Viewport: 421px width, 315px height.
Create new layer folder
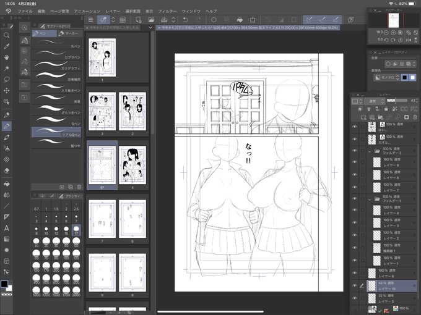pos(381,117)
